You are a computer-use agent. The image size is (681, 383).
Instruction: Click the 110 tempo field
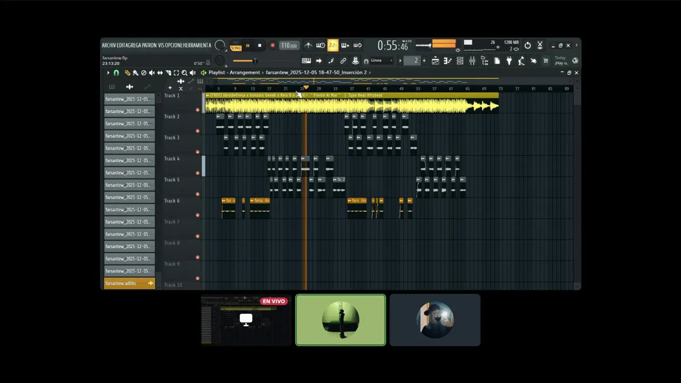click(x=289, y=46)
